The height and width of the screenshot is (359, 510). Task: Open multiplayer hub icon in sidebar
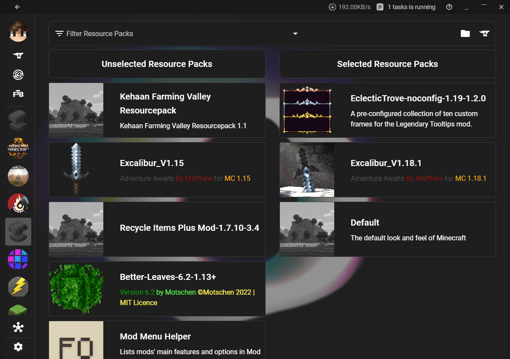(x=18, y=327)
